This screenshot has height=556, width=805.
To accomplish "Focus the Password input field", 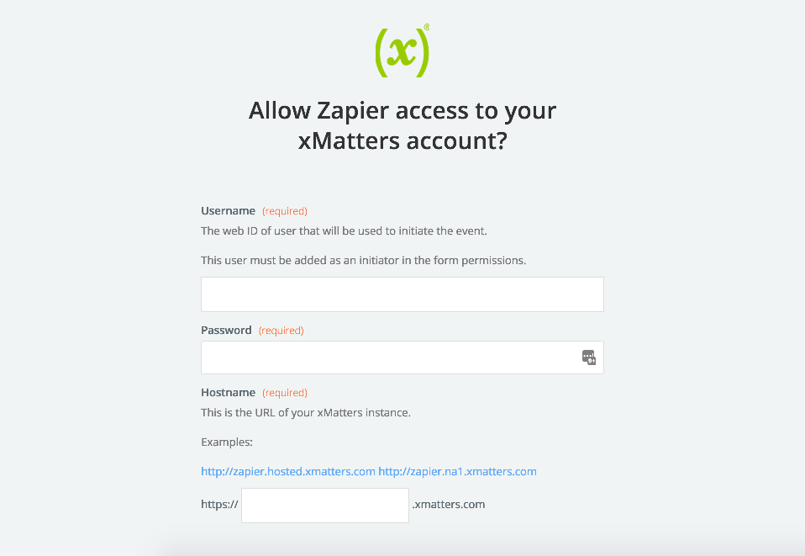I will click(402, 357).
